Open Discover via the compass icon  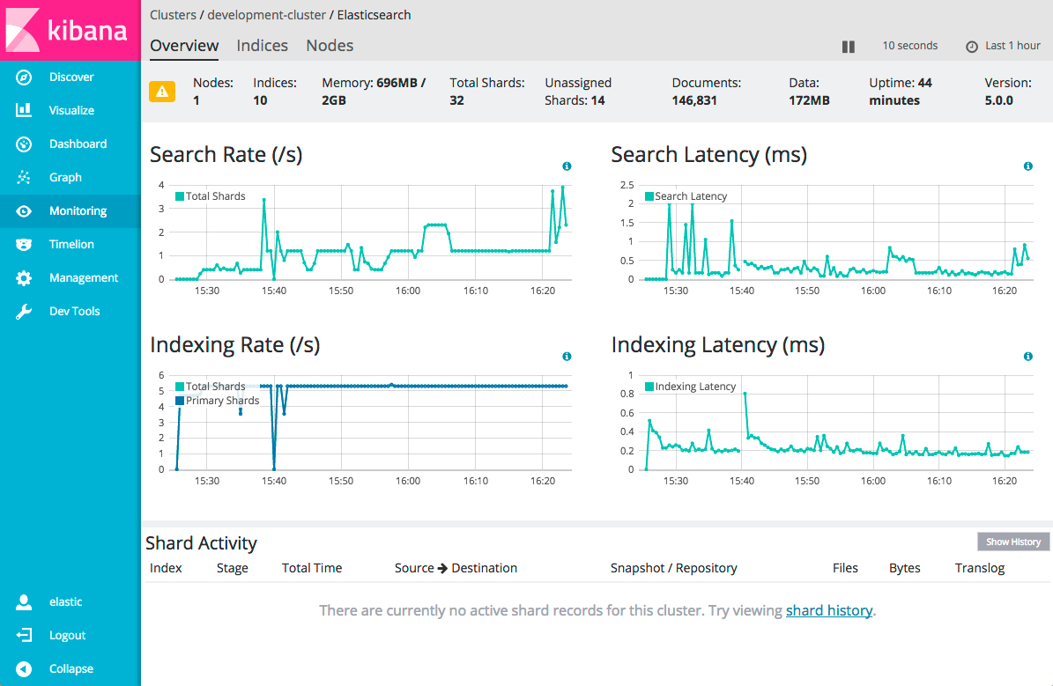(x=24, y=77)
